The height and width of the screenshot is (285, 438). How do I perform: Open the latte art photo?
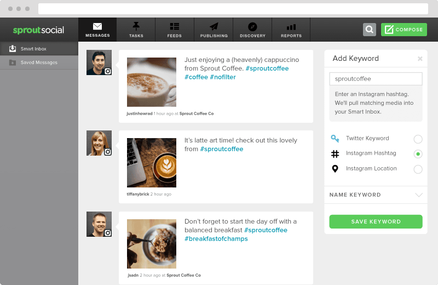point(152,163)
